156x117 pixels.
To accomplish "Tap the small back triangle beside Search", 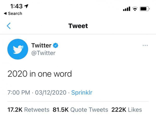I will tap(5, 13).
